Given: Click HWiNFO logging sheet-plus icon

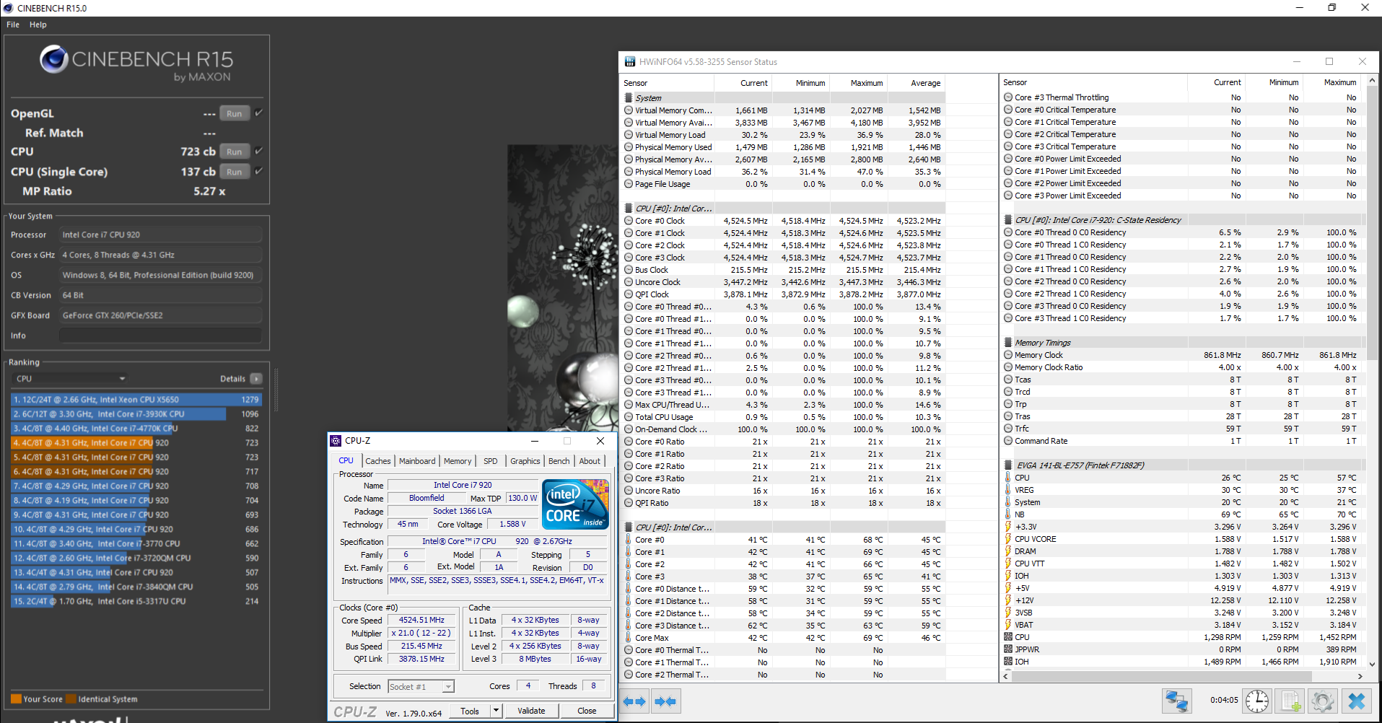Looking at the screenshot, I should point(1291,701).
